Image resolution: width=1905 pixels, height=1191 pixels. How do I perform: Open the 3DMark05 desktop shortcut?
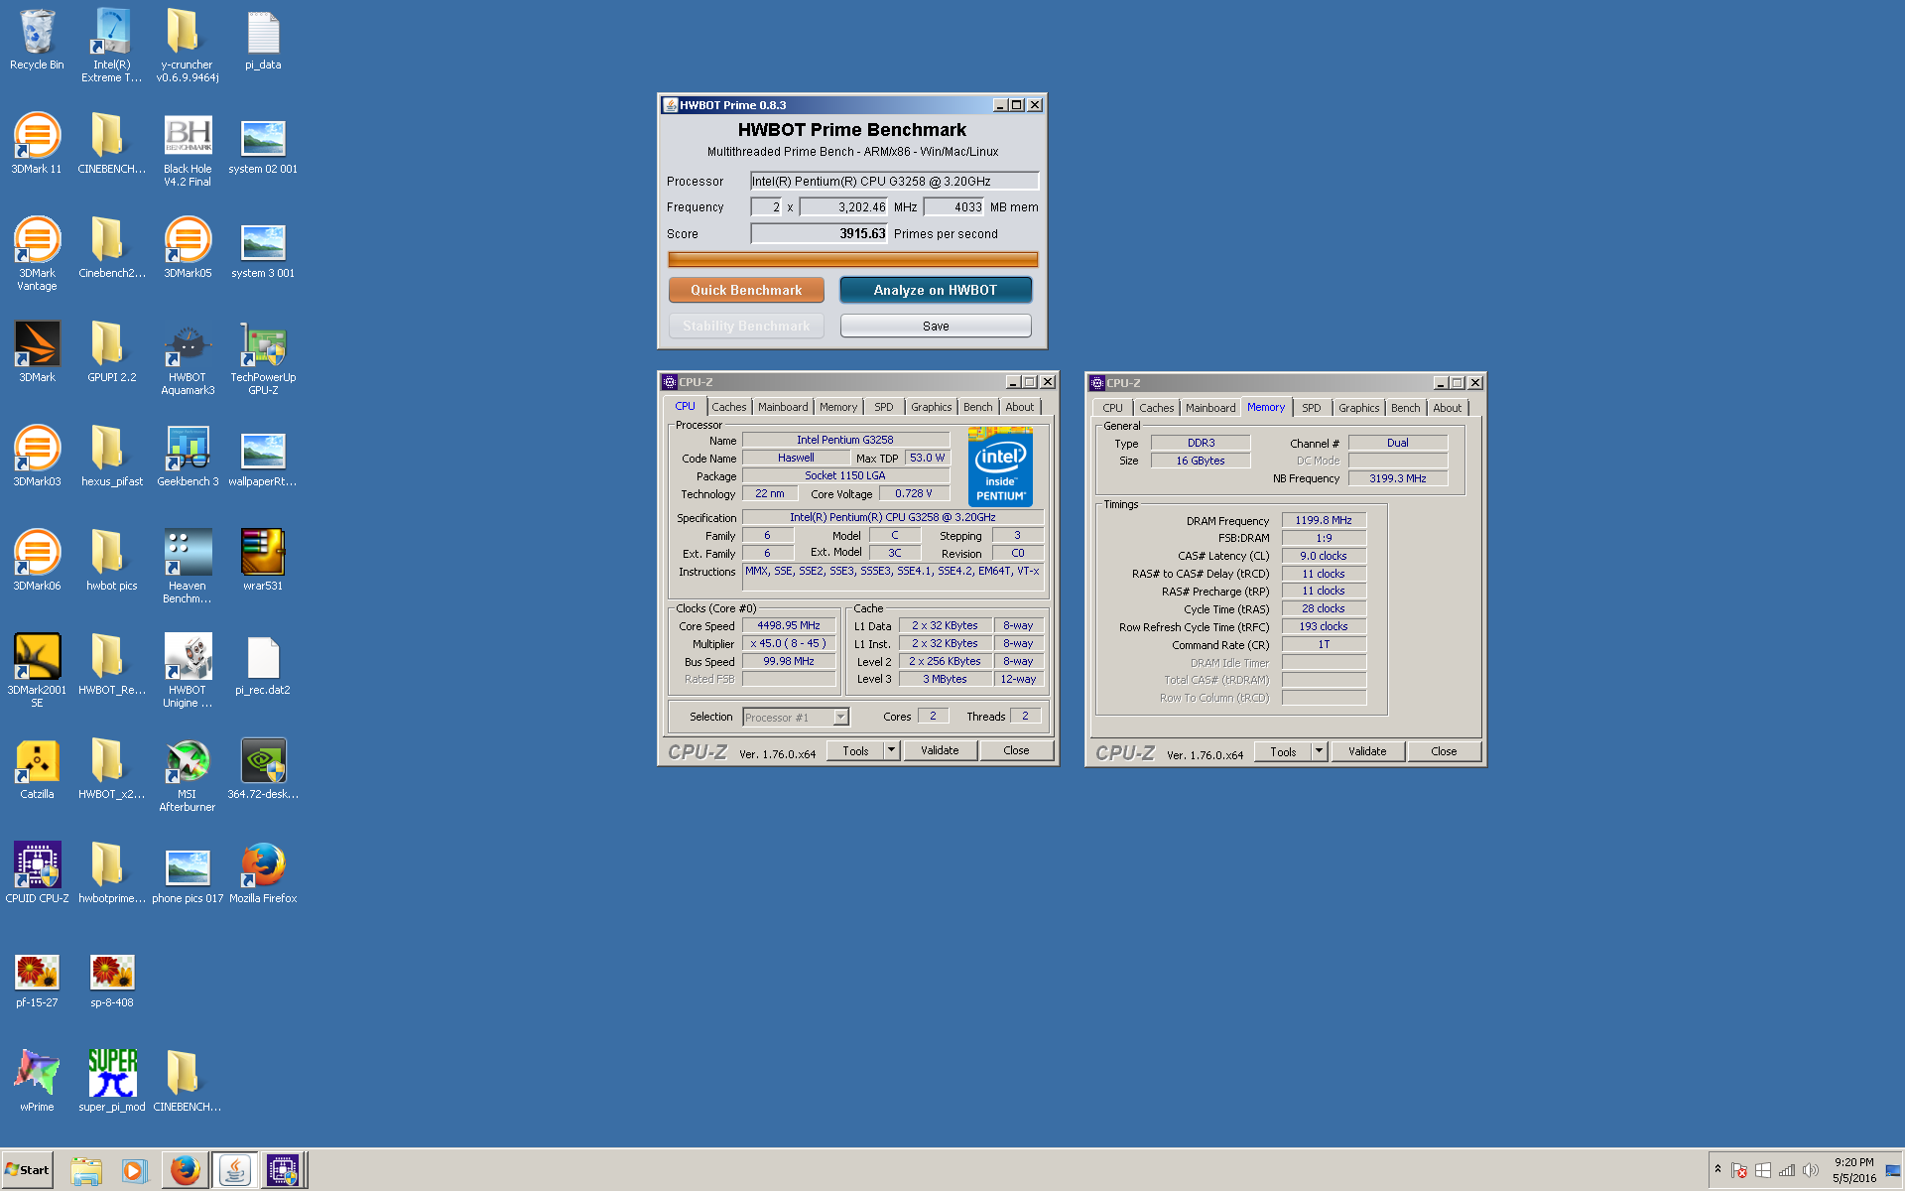pyautogui.click(x=188, y=248)
